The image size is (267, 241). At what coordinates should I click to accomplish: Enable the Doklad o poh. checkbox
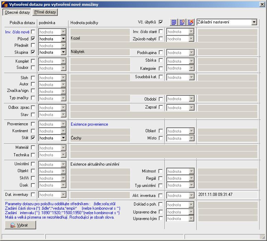(160, 204)
